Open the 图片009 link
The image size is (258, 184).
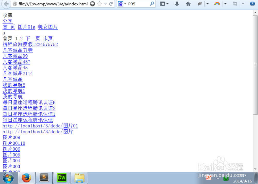[x=11, y=137]
